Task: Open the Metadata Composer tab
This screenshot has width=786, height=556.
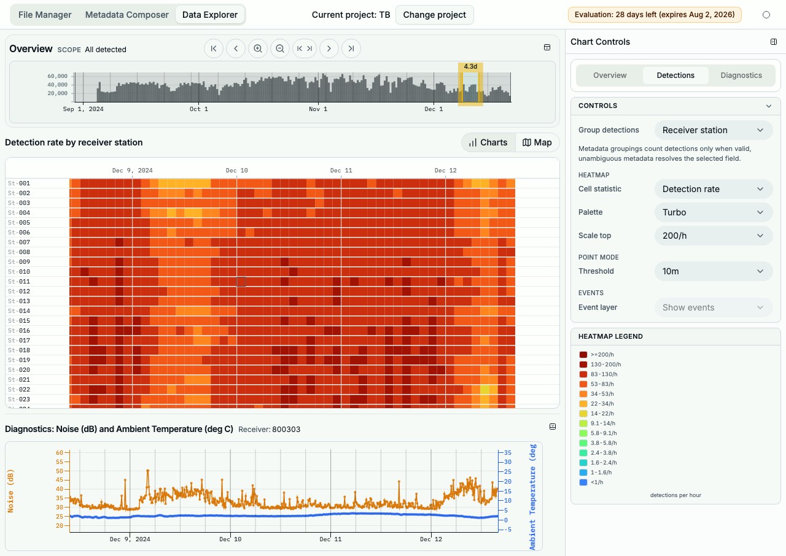Action: point(126,15)
